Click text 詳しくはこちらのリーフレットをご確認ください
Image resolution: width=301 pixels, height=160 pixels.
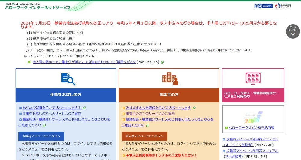point(61,56)
